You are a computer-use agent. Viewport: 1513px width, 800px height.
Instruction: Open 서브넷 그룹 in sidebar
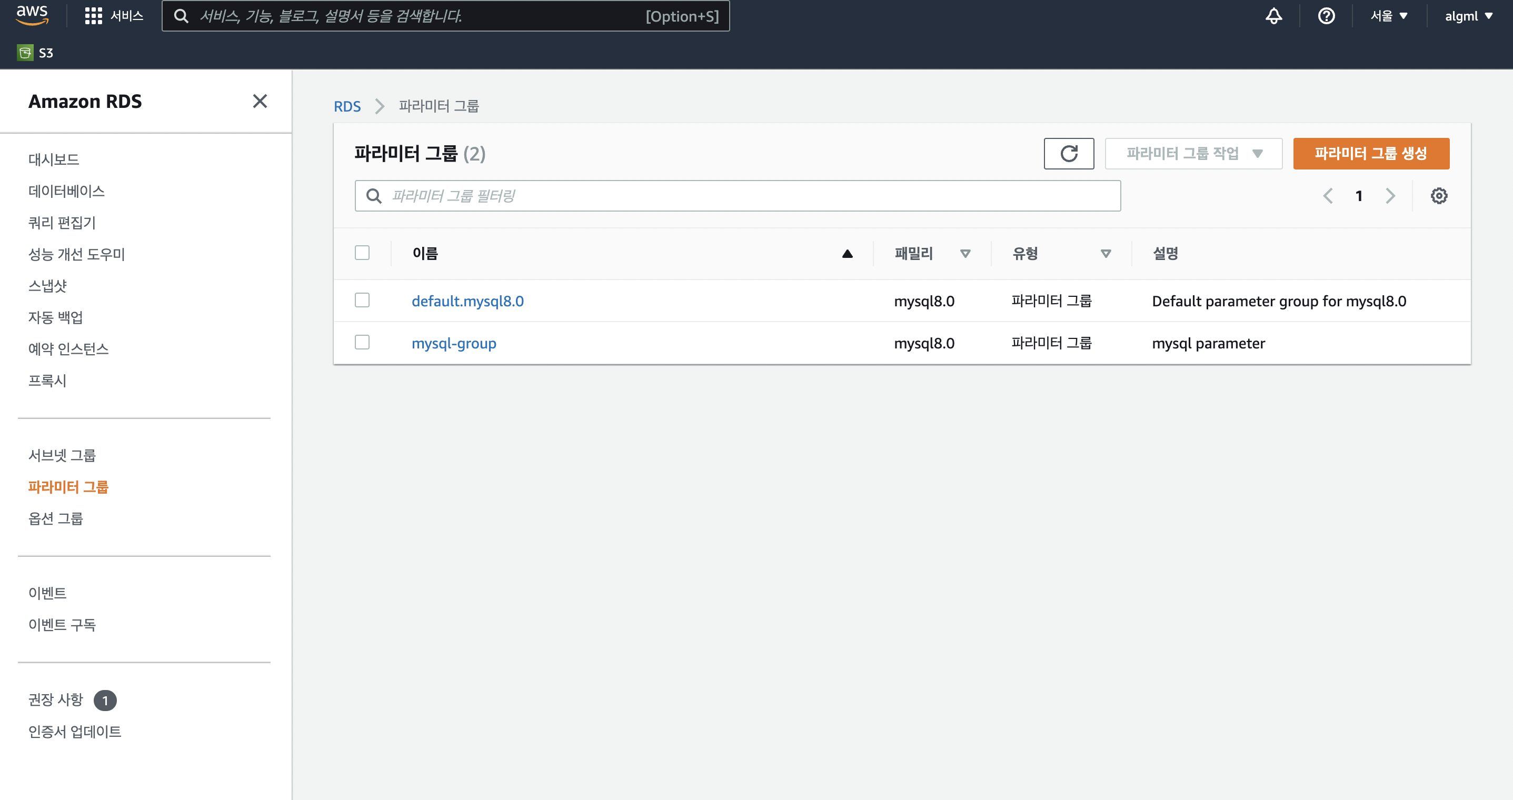(x=62, y=455)
